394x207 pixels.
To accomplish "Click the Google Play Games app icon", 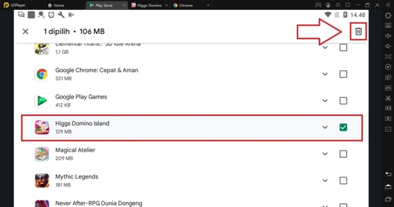I will click(x=42, y=100).
